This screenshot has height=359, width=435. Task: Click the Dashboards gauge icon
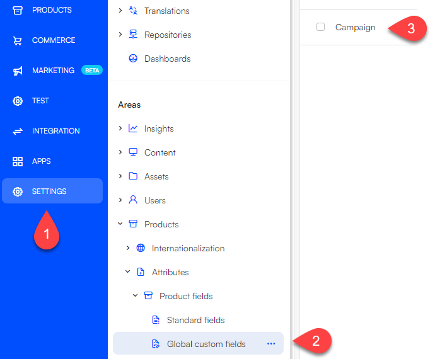[x=133, y=59]
